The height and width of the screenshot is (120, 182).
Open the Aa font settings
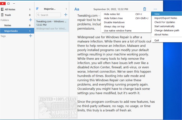tap(77, 9)
